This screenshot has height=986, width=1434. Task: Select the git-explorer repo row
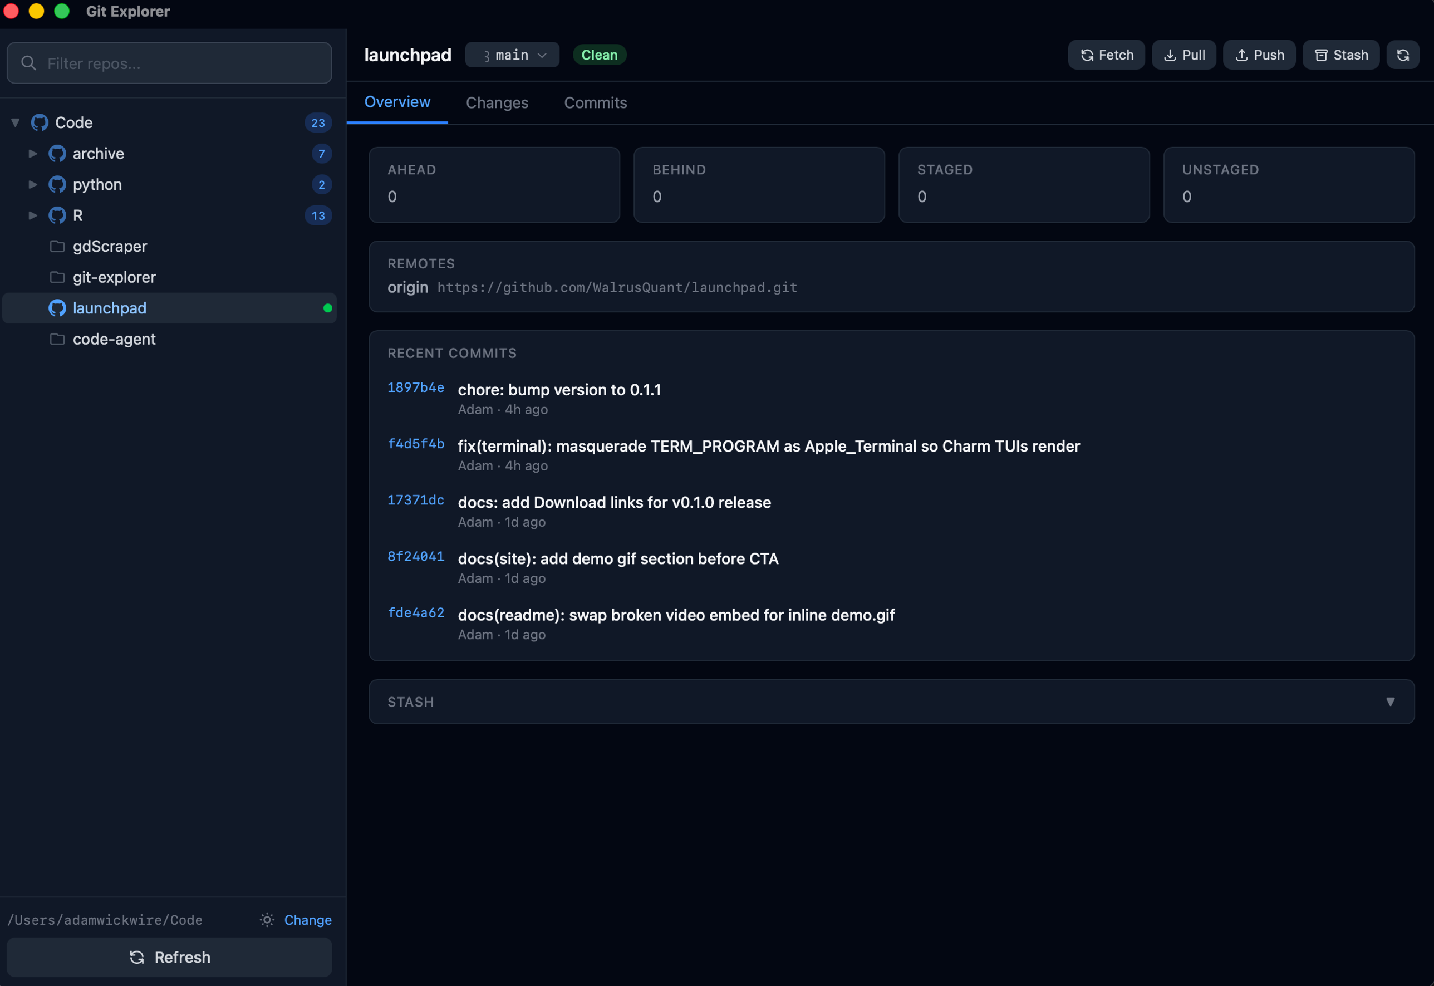click(169, 277)
